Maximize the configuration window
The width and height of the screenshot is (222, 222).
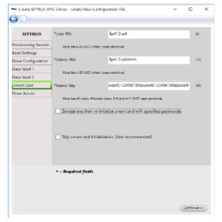[191, 9]
